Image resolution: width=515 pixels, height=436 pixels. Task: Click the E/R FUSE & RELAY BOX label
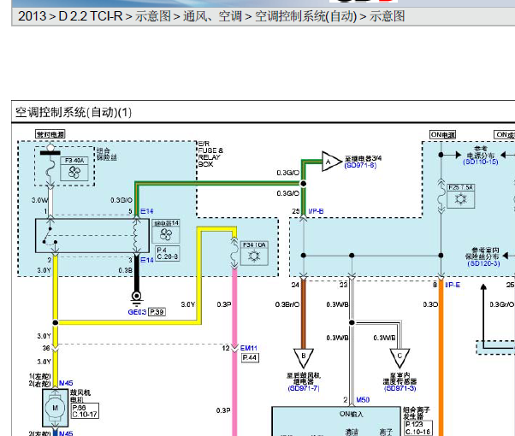[x=210, y=154]
